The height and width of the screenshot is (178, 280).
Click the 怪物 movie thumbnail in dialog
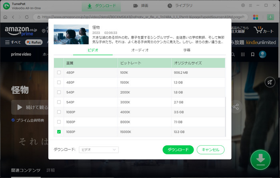tap(71, 34)
